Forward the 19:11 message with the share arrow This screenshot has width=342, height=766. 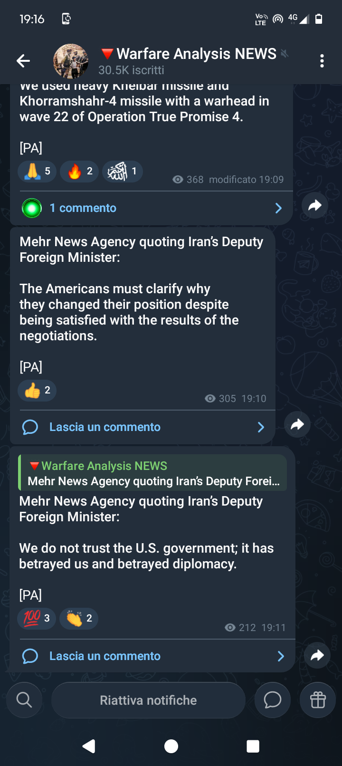317,655
